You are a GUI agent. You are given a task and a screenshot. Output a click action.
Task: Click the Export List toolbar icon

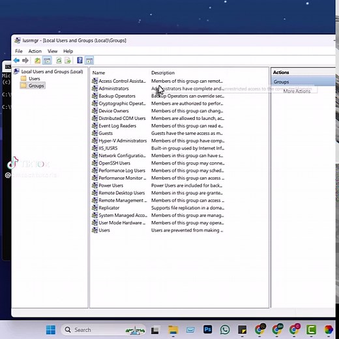pyautogui.click(x=68, y=61)
